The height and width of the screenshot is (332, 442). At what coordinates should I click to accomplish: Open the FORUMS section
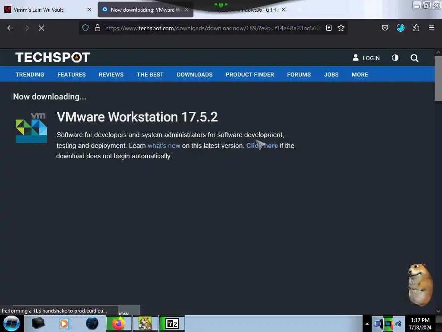pos(299,74)
